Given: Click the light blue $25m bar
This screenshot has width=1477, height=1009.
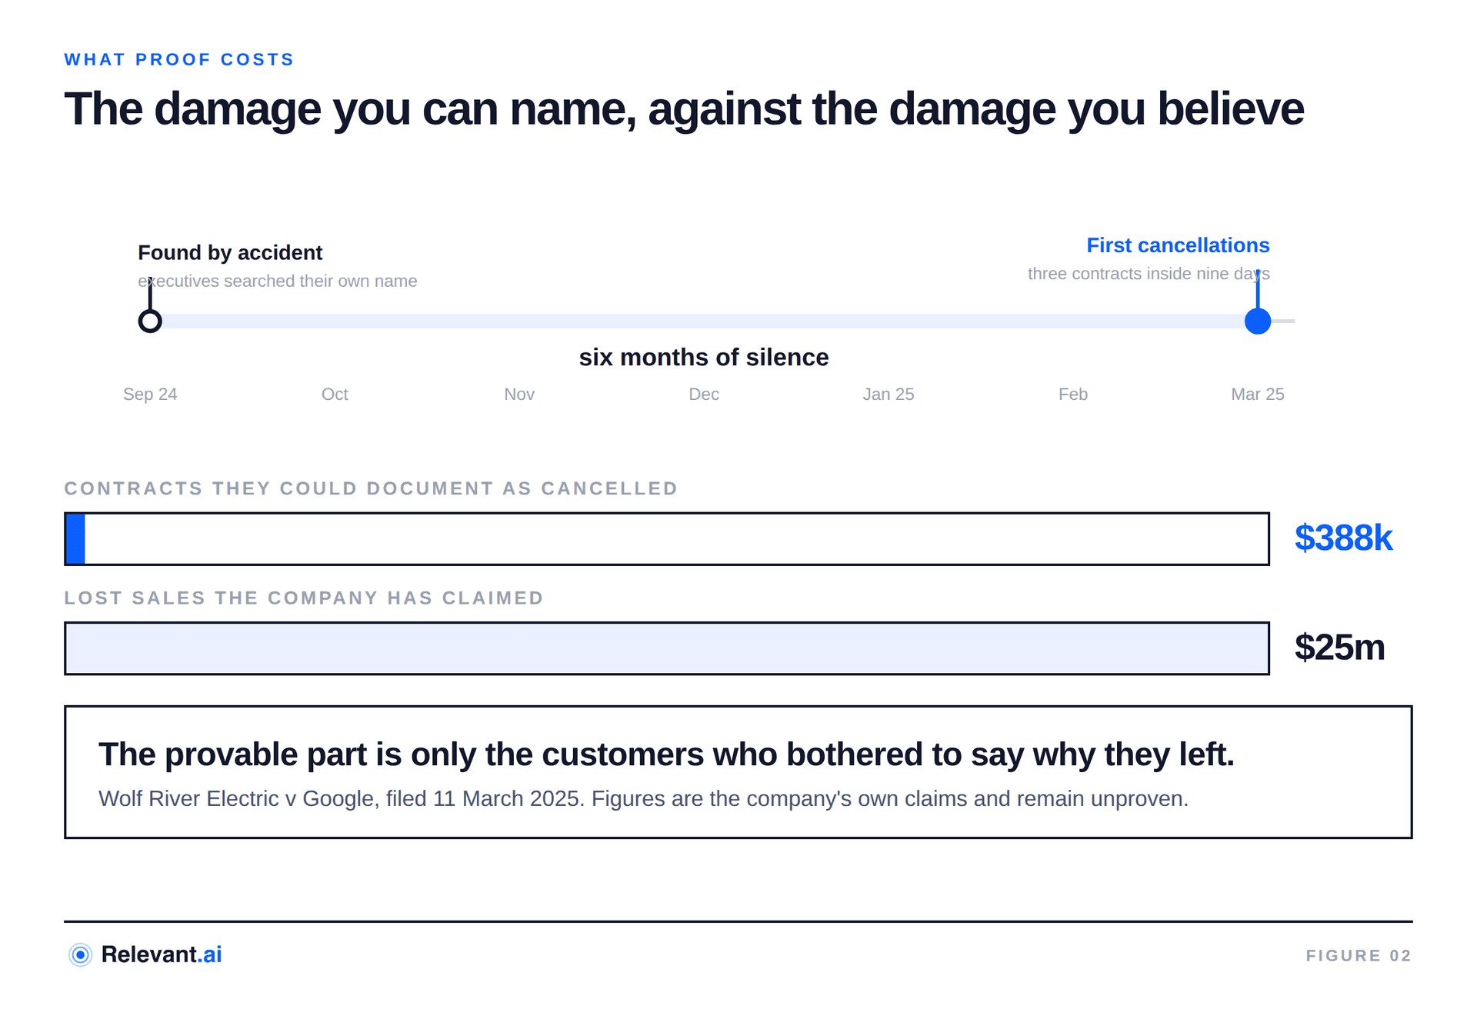Looking at the screenshot, I should coord(667,648).
